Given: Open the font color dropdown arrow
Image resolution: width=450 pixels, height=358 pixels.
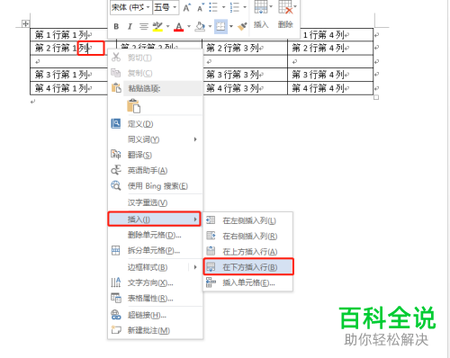Looking at the screenshot, I should click(x=189, y=26).
